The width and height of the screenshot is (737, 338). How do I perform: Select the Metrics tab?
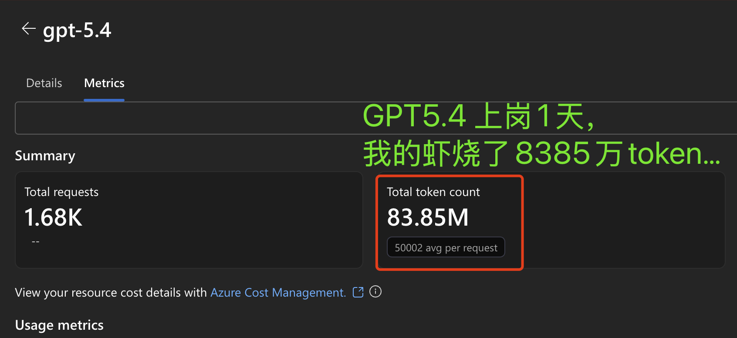click(x=104, y=83)
